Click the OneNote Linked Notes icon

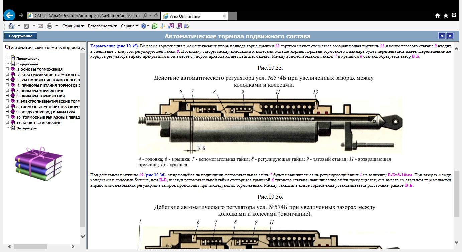(179, 26)
